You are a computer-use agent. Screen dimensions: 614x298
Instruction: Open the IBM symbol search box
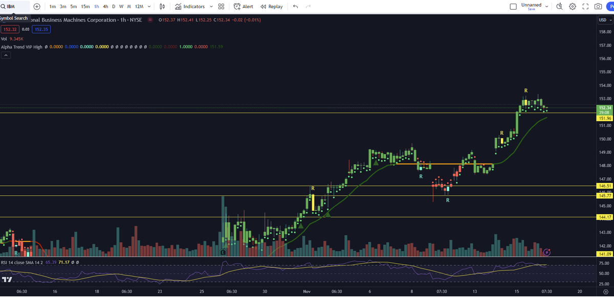coord(14,7)
